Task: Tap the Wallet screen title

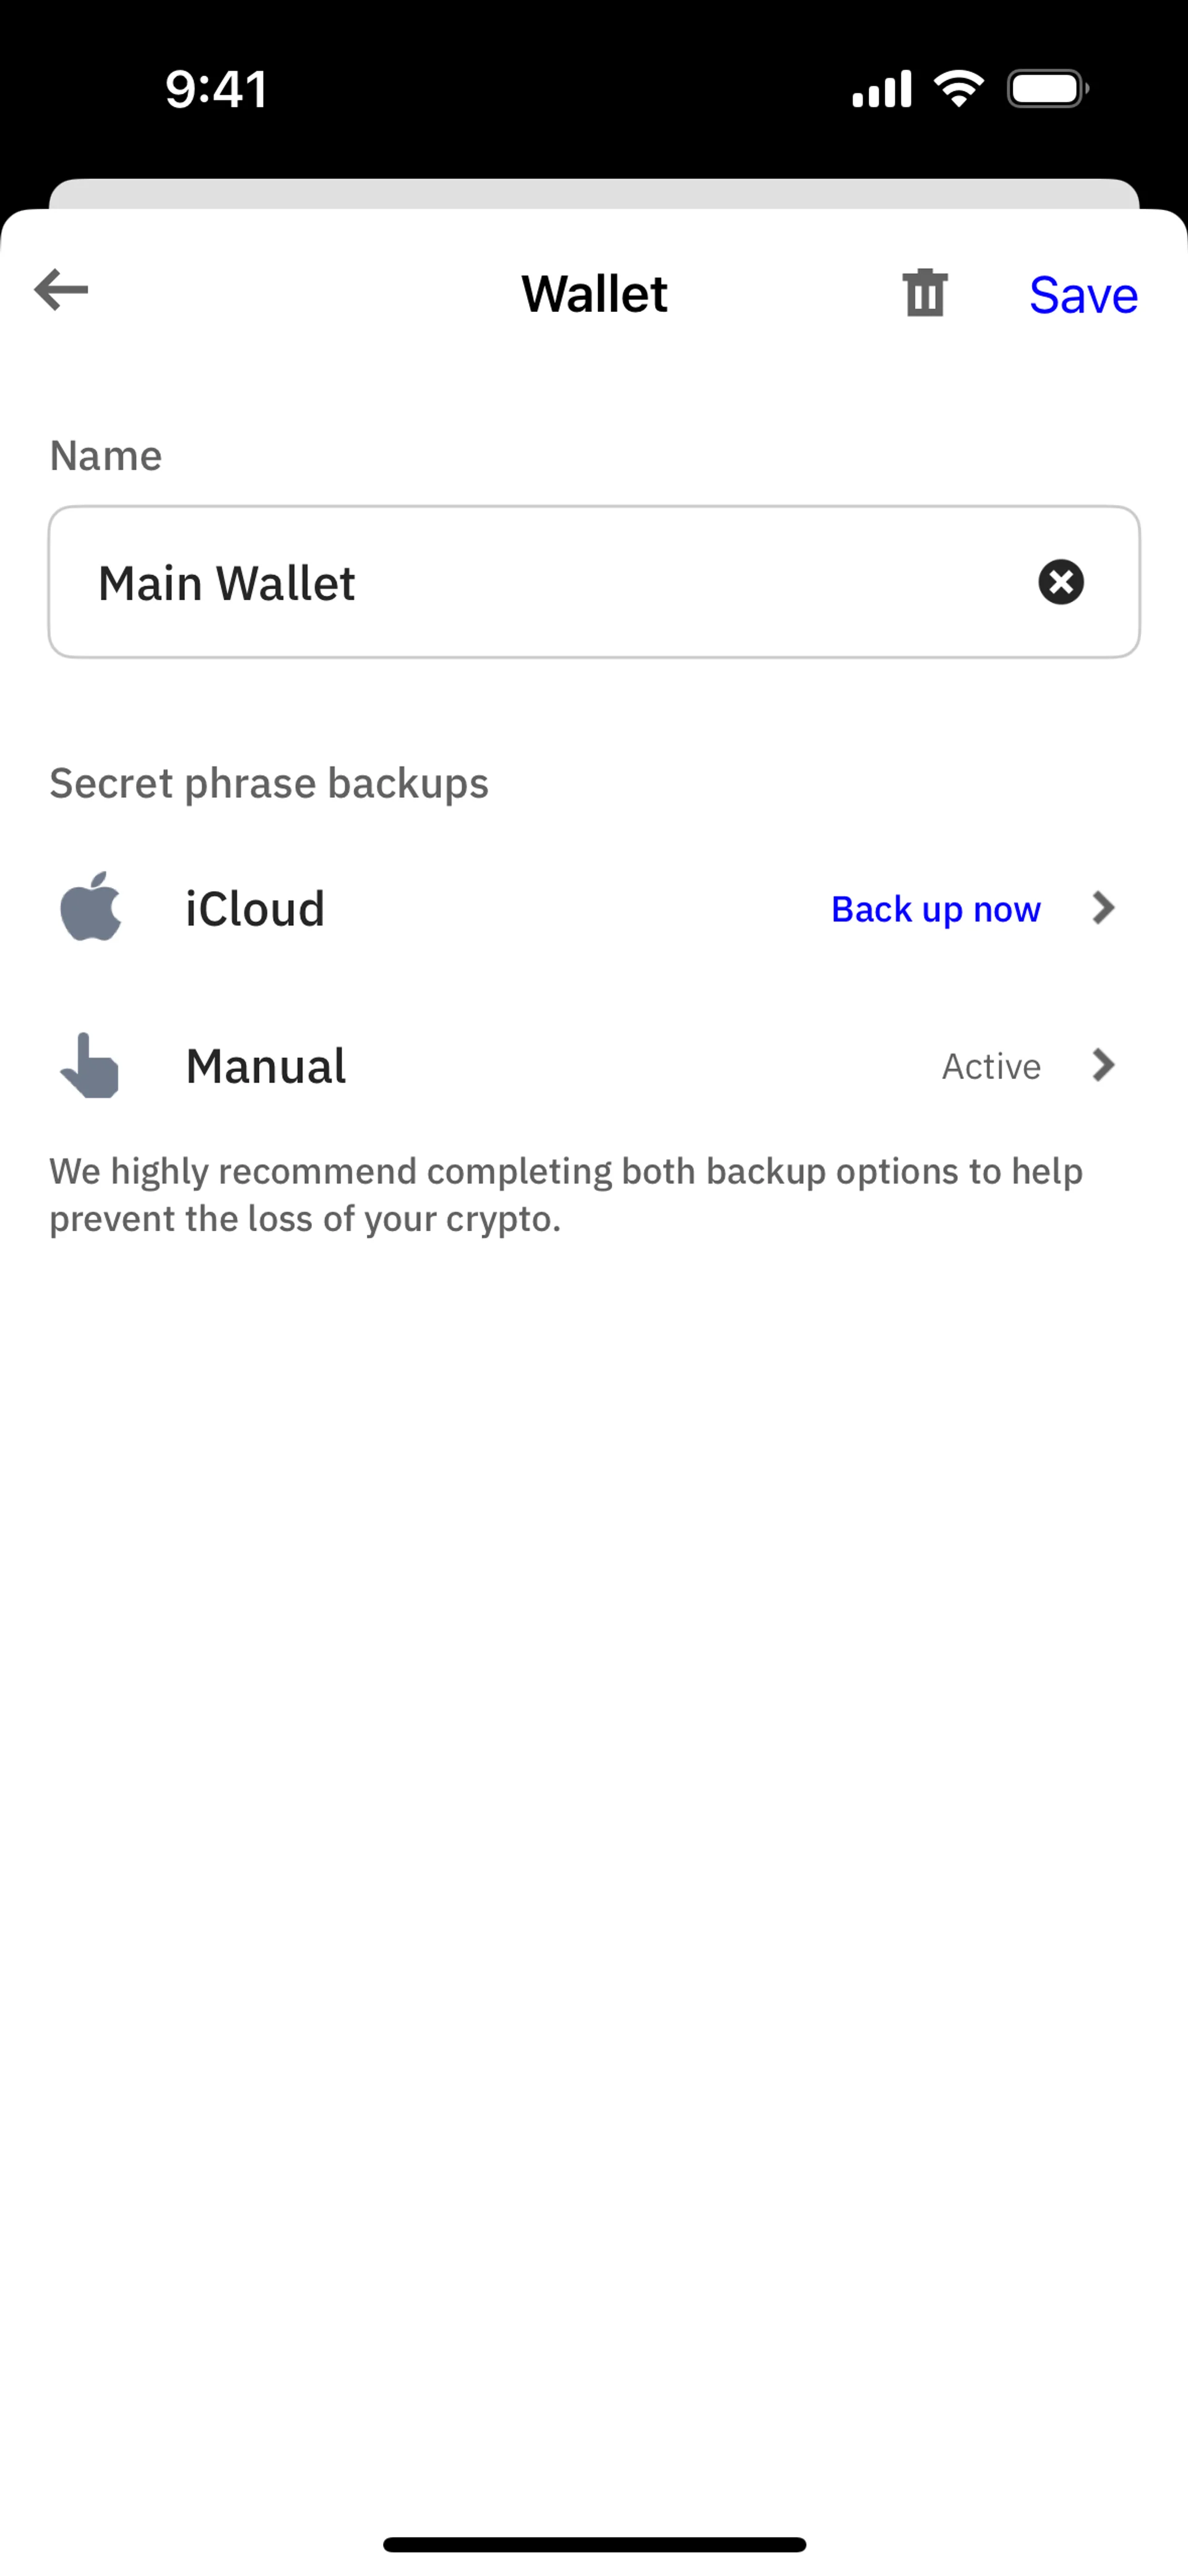Action: (x=594, y=294)
